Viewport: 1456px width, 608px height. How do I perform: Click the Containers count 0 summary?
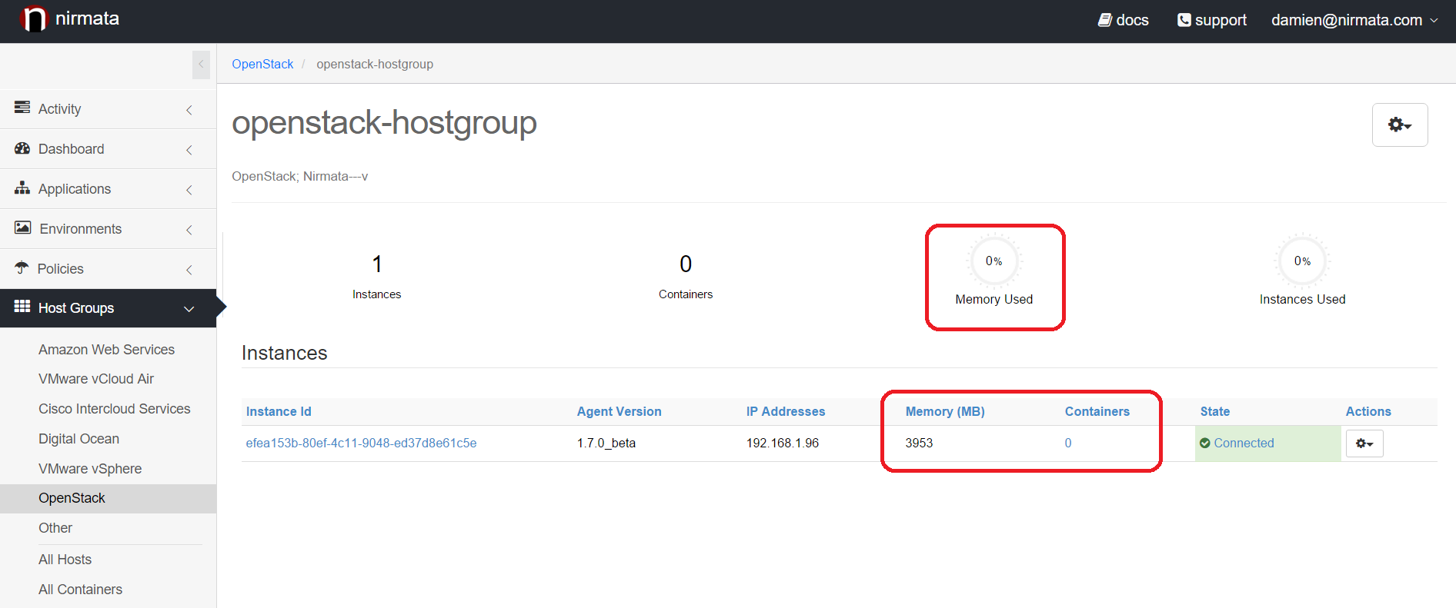[686, 264]
